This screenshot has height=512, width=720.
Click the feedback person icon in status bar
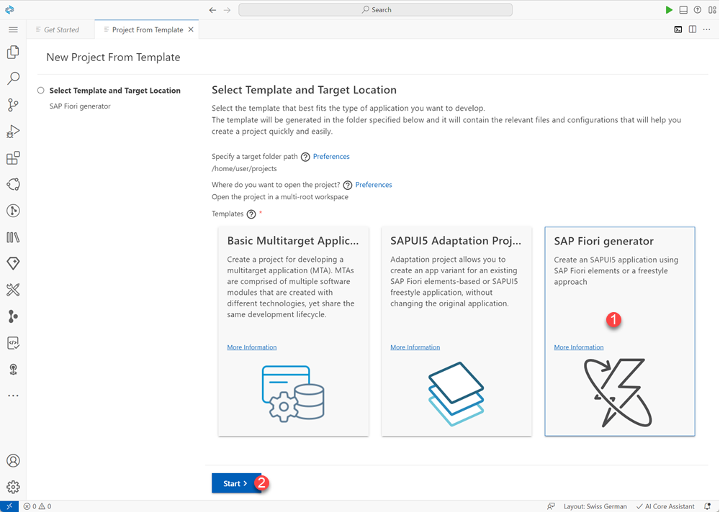tap(551, 506)
